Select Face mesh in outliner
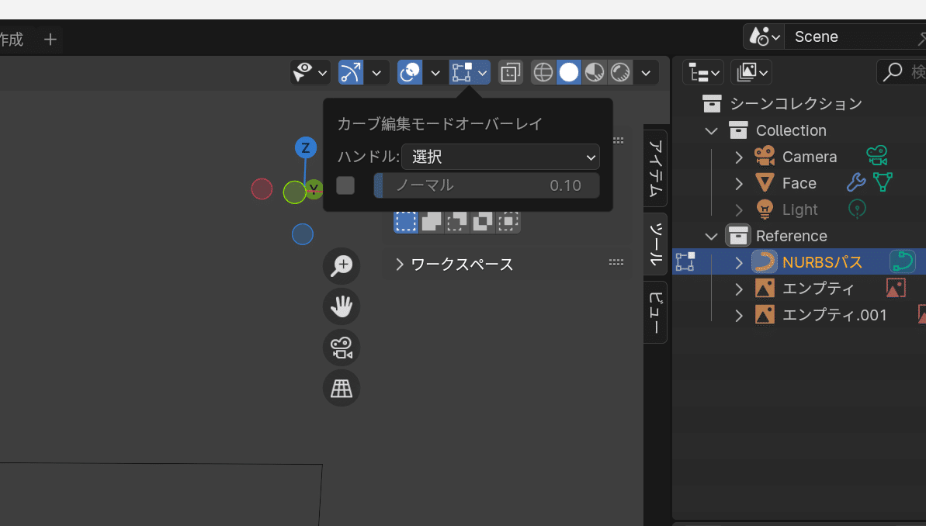Image resolution: width=926 pixels, height=526 pixels. point(799,184)
